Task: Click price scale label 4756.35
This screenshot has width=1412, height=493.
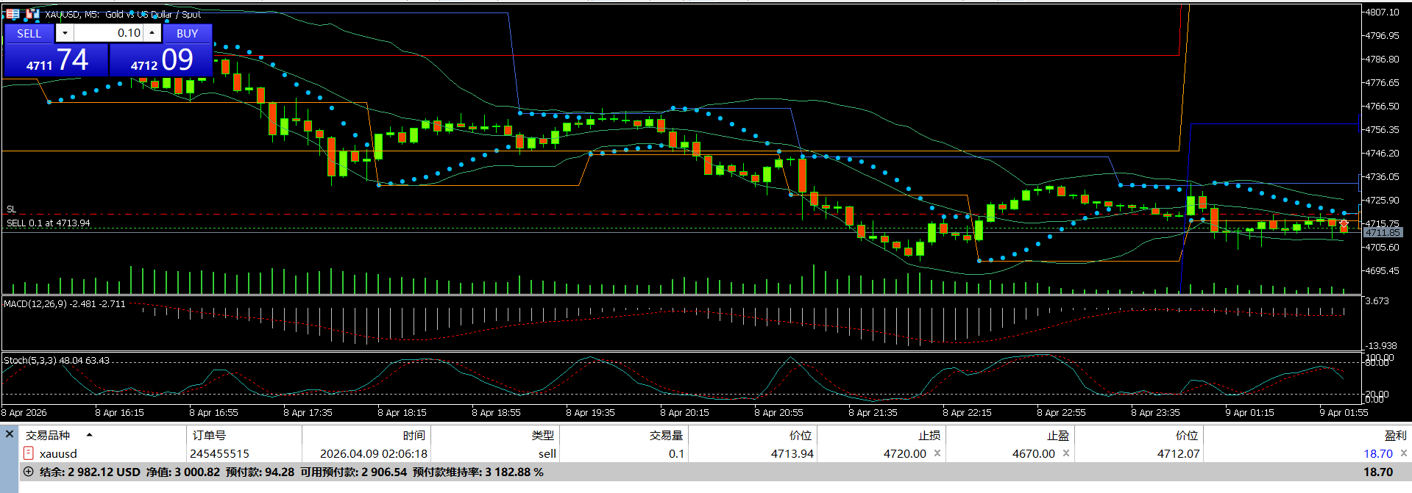Action: [1381, 129]
